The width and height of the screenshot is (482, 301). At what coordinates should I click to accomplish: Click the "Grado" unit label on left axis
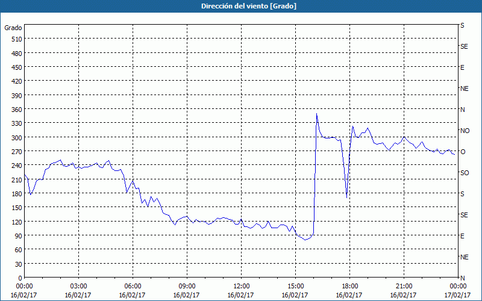(13, 28)
